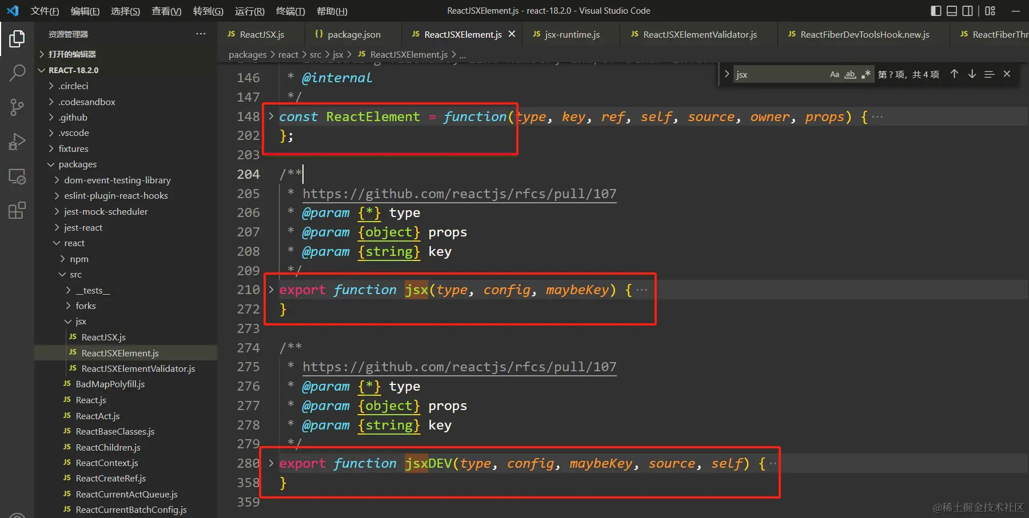Toggle secondary sidebar layout icon

pos(968,11)
